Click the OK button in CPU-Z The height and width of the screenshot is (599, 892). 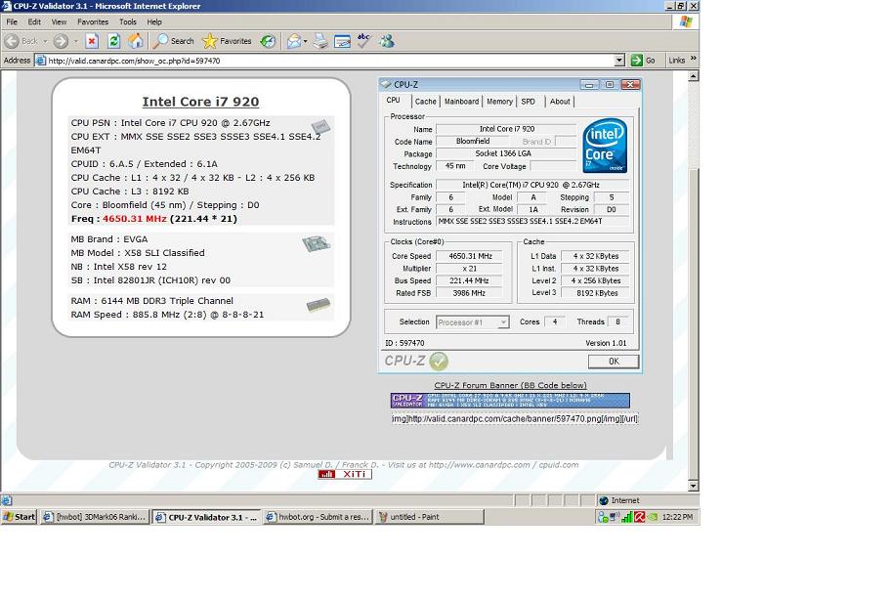point(614,362)
